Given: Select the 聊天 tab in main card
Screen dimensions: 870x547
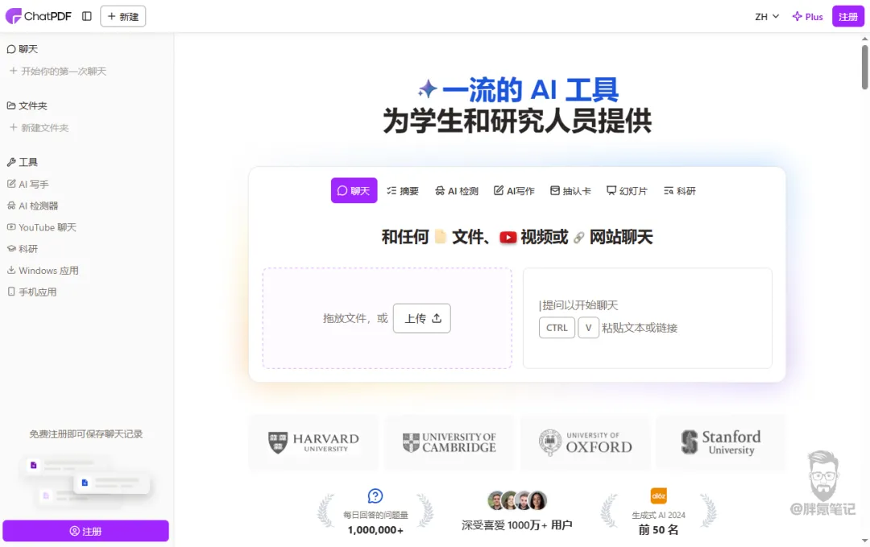Looking at the screenshot, I should (354, 190).
